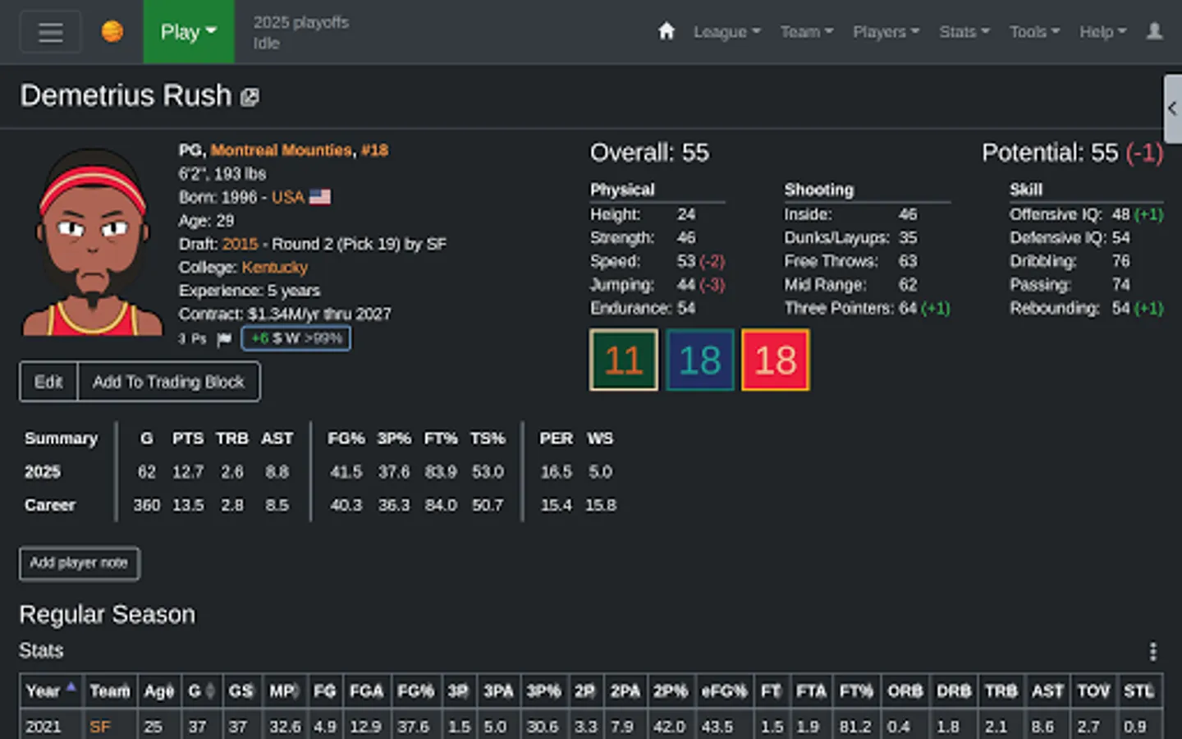
Task: Sort stats table by G column
Action: pyautogui.click(x=201, y=691)
